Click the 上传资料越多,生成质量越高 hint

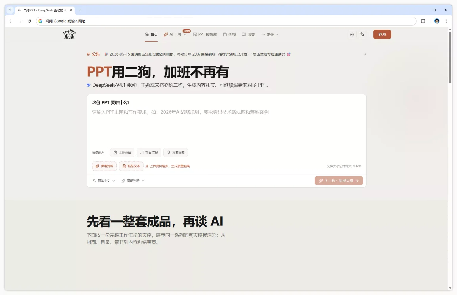[x=168, y=166]
